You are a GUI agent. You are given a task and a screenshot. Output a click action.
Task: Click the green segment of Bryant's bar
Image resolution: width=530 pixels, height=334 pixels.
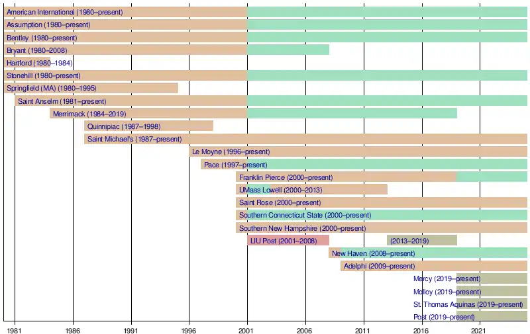288,50
